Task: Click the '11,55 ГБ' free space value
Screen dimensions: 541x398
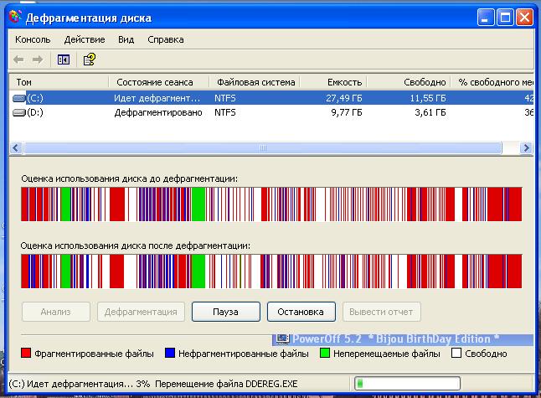Action: coord(428,98)
